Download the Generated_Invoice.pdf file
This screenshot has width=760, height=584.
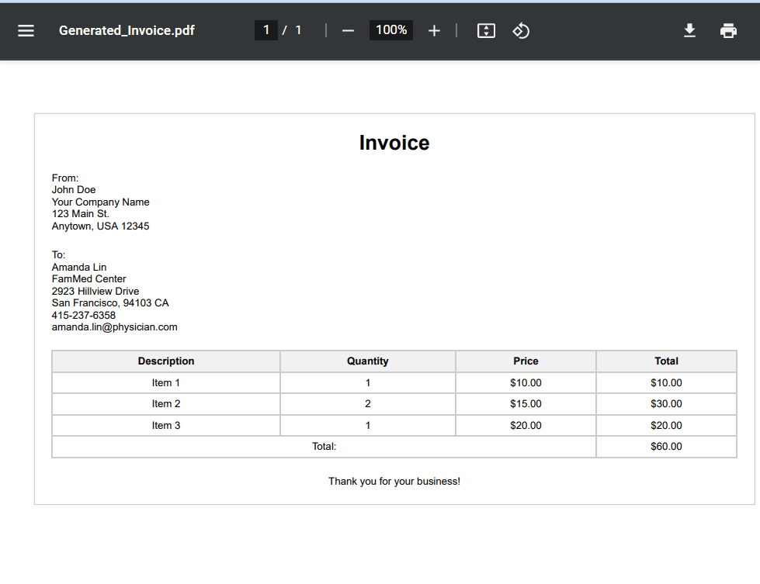click(689, 30)
